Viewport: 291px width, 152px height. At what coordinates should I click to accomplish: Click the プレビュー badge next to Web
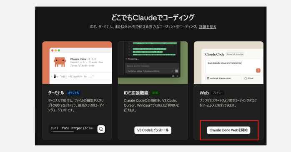[218, 93]
